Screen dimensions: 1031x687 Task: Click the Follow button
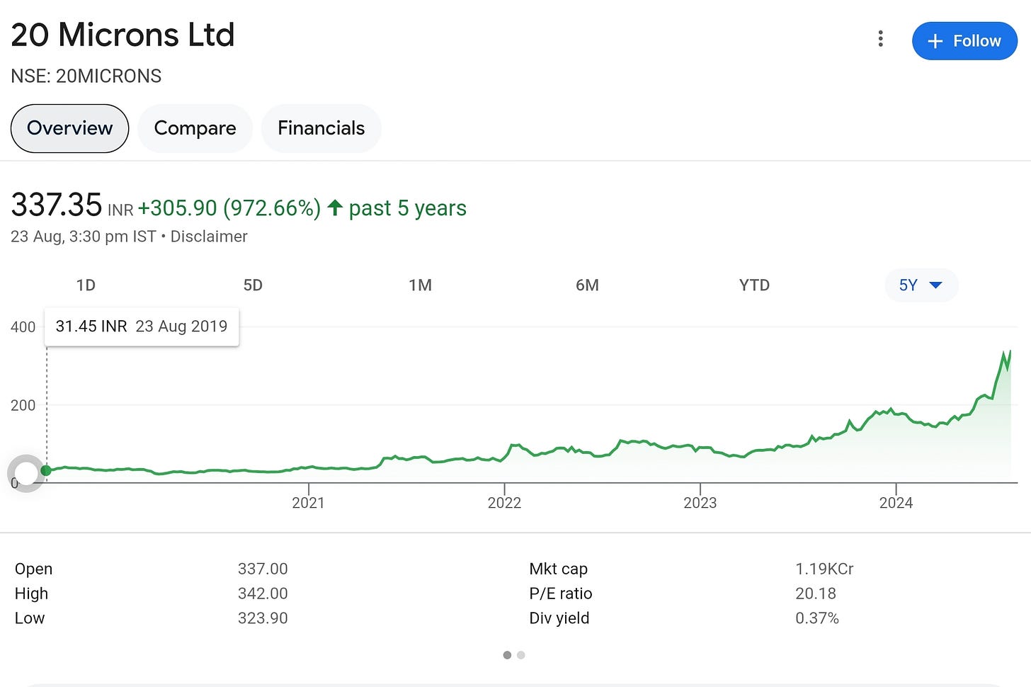coord(964,41)
